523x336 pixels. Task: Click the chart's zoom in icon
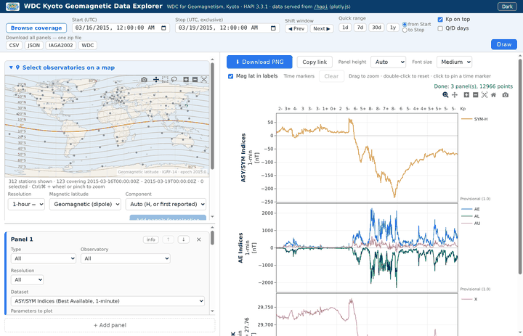[x=466, y=95]
